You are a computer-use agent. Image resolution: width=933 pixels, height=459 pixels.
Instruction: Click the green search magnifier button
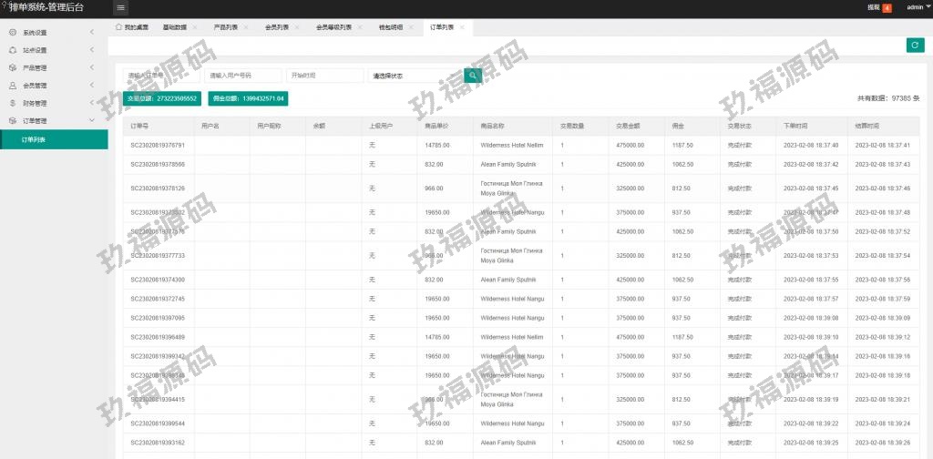pyautogui.click(x=473, y=76)
